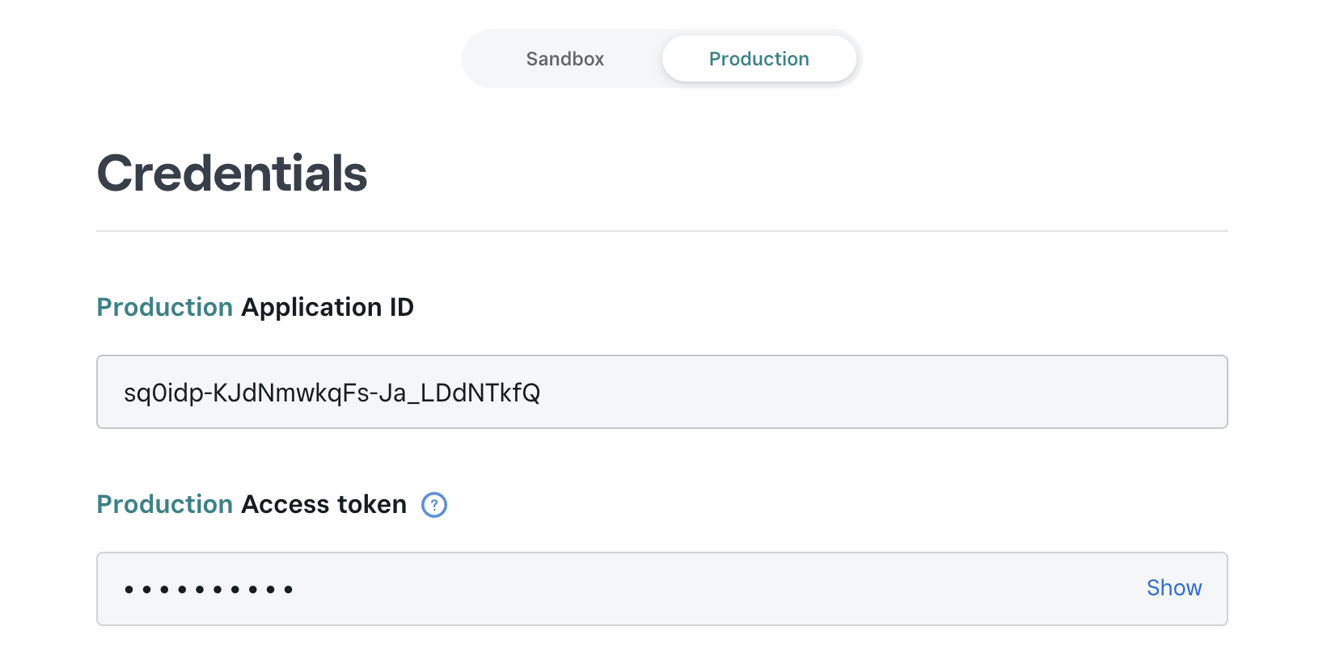Screen dimensions: 1323x664
Task: Select the Production environment tab
Action: click(x=759, y=59)
